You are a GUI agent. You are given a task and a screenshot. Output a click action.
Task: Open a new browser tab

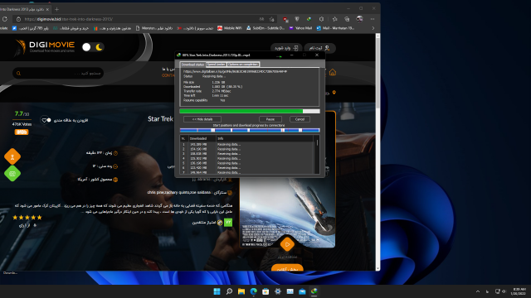tap(56, 9)
